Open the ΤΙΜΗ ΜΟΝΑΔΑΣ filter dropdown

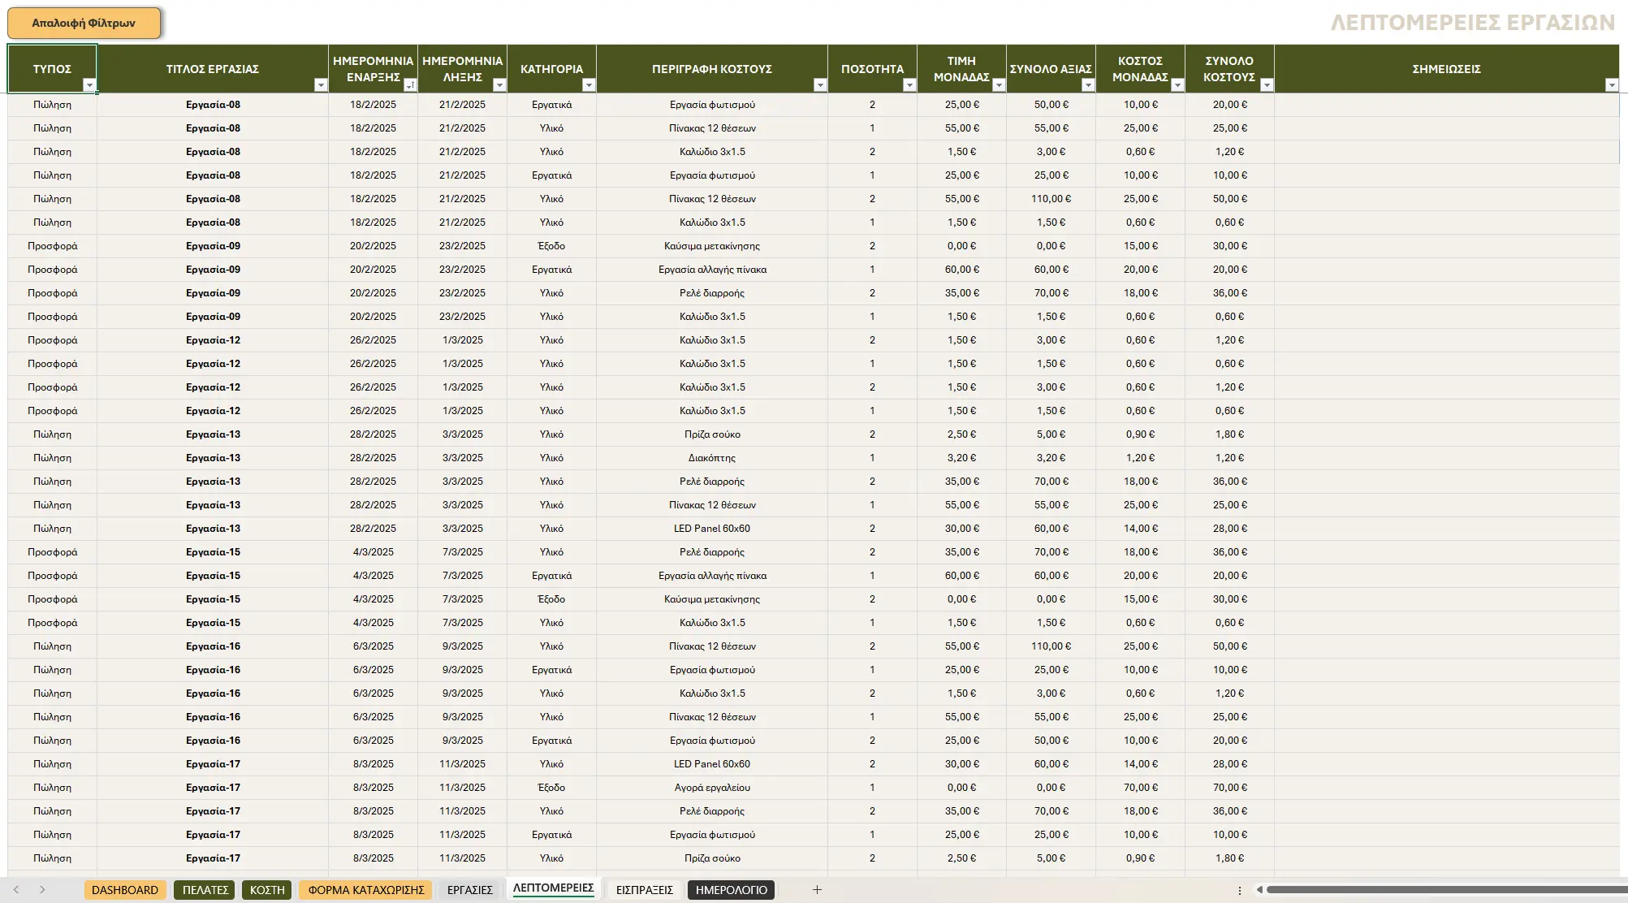click(x=999, y=85)
